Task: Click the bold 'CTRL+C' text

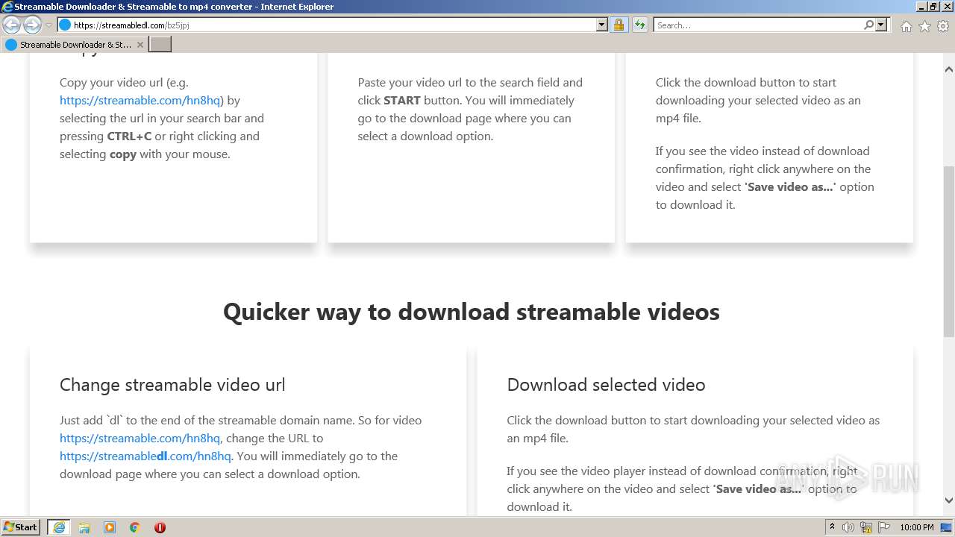Action: (x=129, y=136)
